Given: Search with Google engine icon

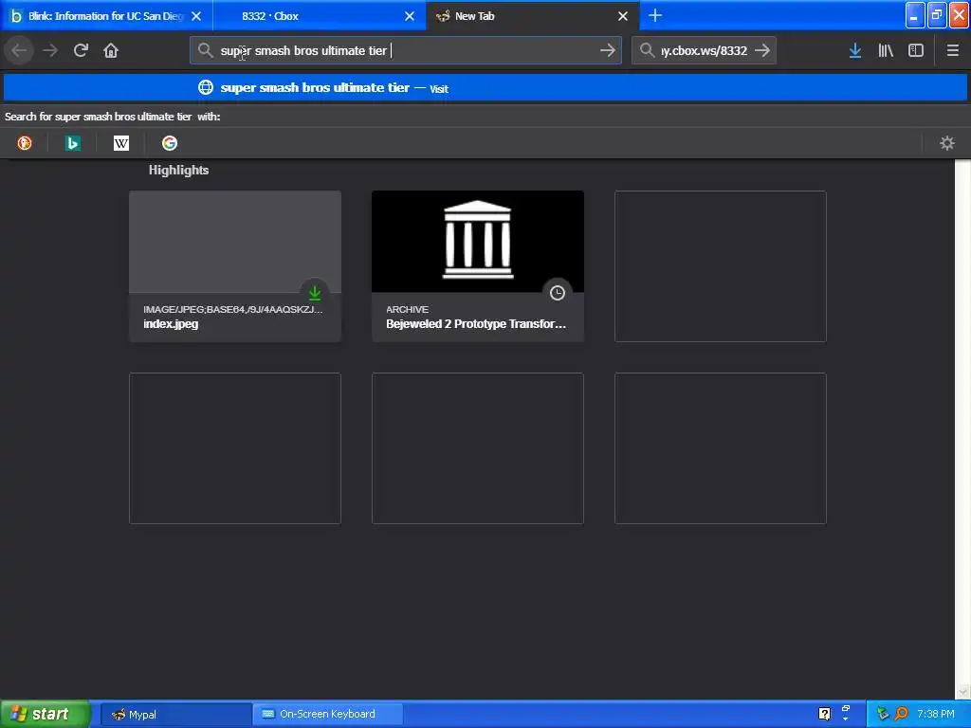Looking at the screenshot, I should tap(170, 143).
